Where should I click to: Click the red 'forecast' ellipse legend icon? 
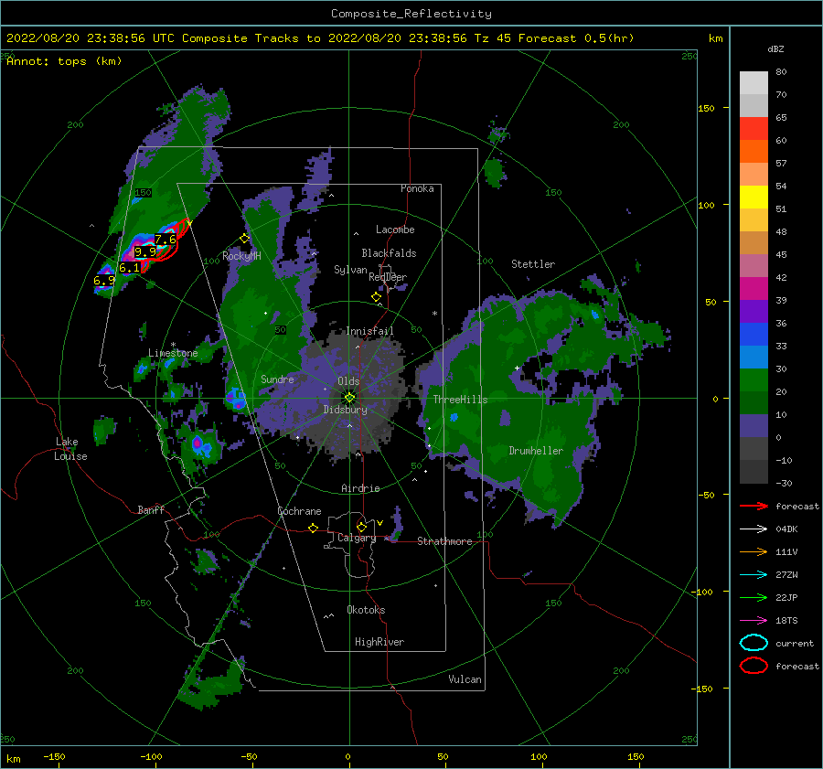click(x=754, y=666)
